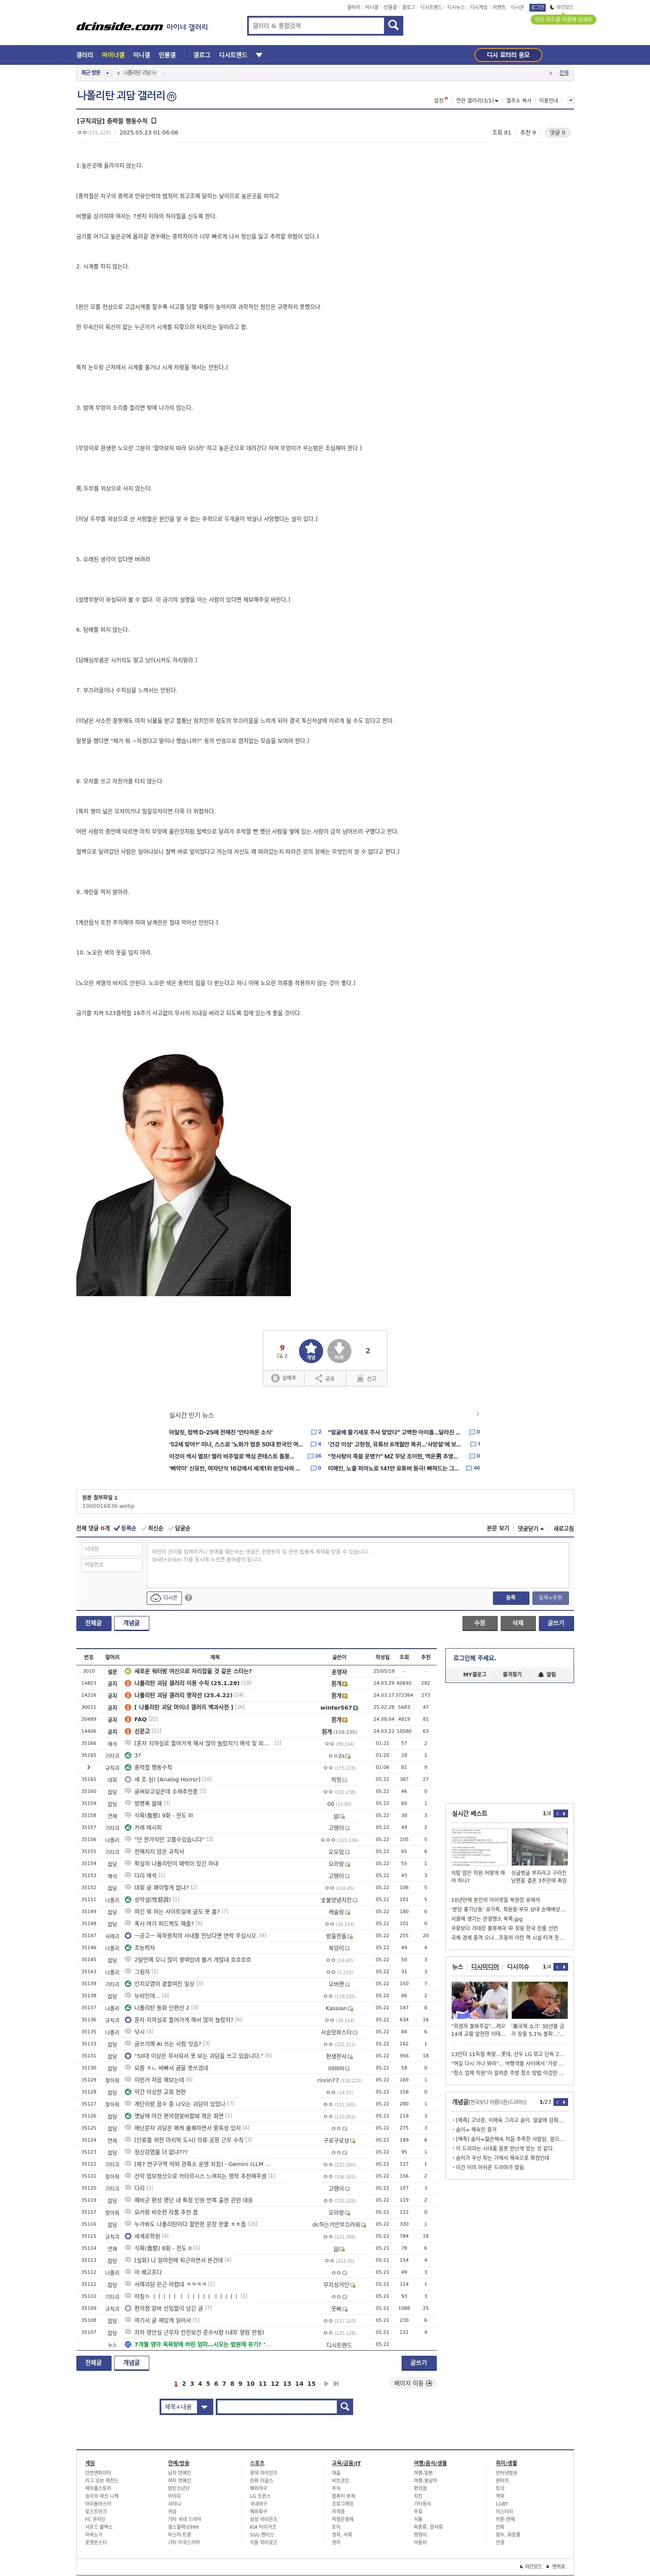Screen dimensions: 650x2576
Task: Open 즐겨찾기 in the login box
Action: [x=512, y=1674]
